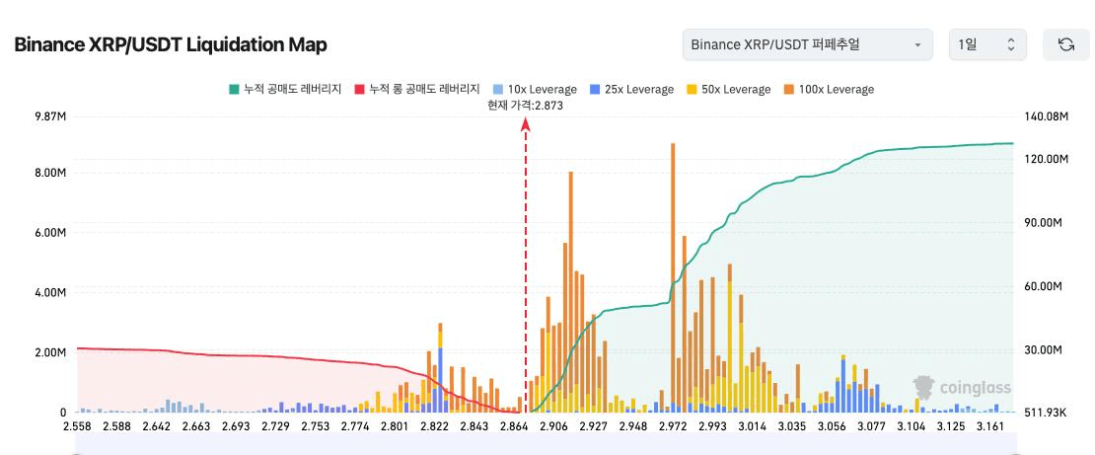Screen dimensions: 1095x455
Task: Click the Binance XRP/USDT Liquidation Map title
Action: coord(171,44)
